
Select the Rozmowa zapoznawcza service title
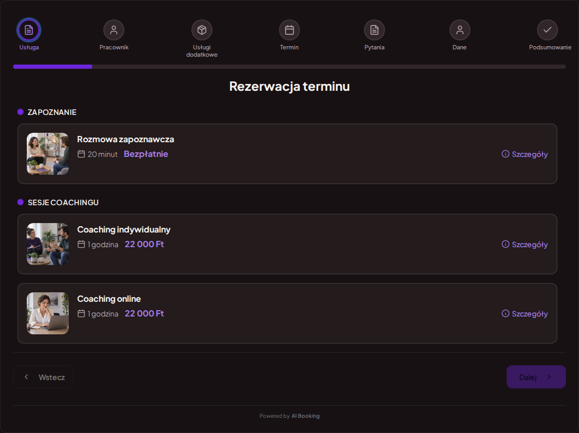coord(125,139)
